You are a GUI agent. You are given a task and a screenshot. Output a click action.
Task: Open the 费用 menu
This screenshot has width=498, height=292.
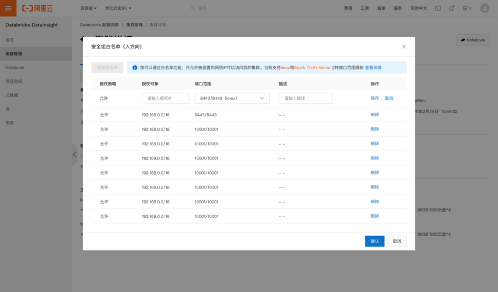coord(348,9)
